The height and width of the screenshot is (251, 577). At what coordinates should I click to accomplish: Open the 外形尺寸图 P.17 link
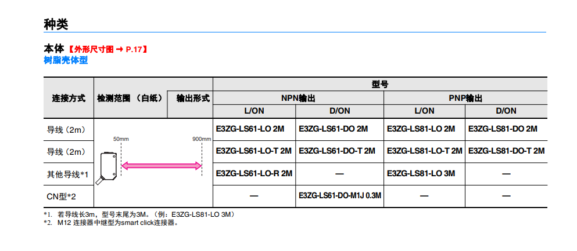point(107,49)
